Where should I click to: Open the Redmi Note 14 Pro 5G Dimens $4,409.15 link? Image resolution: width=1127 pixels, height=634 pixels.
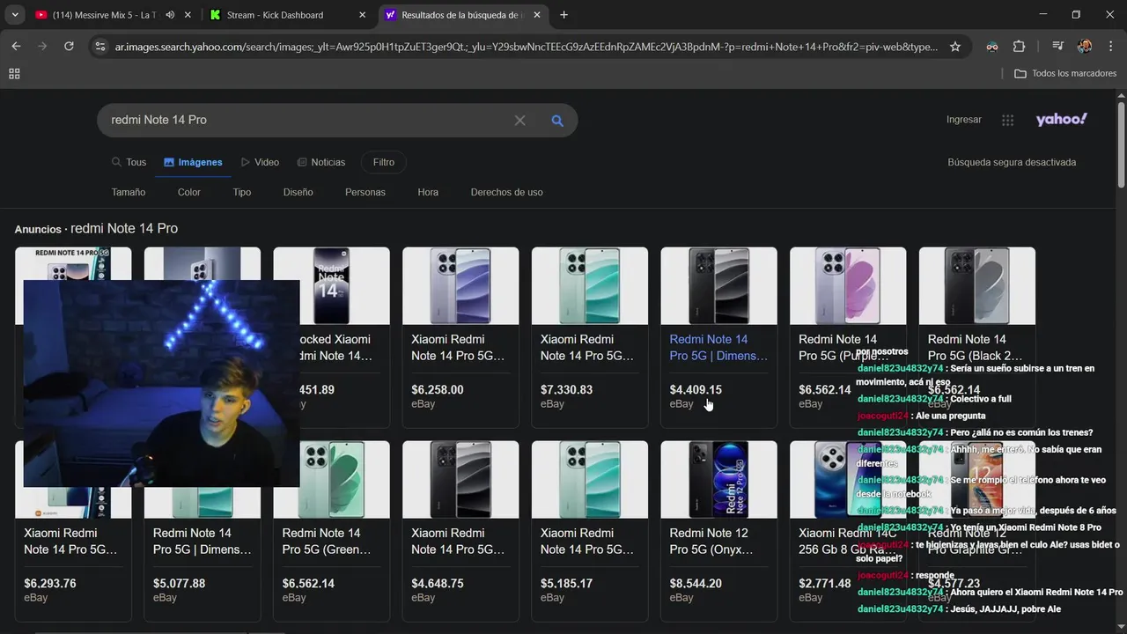[x=718, y=347]
